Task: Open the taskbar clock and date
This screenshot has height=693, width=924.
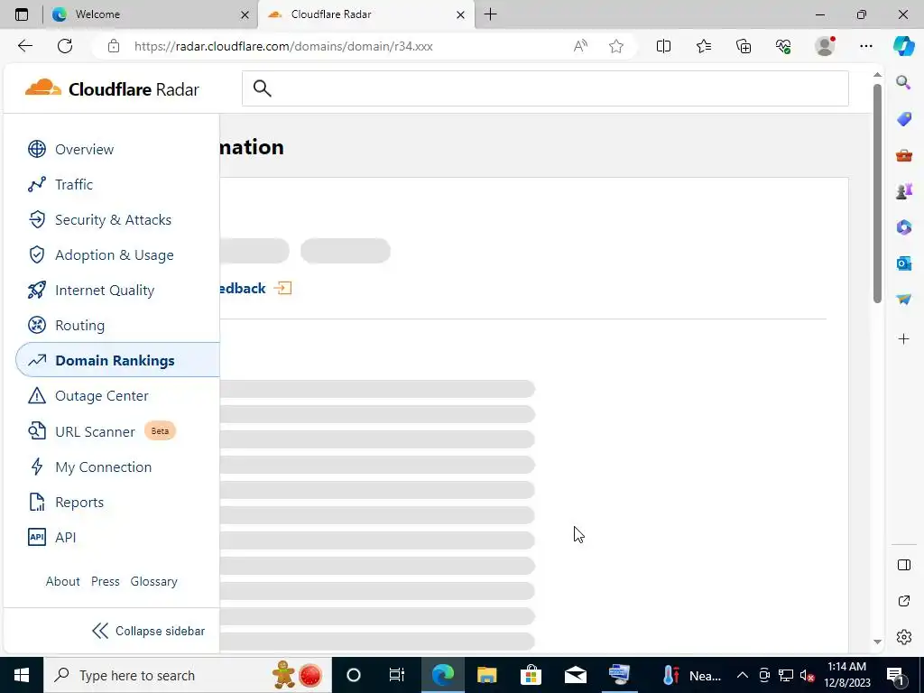Action: pos(846,675)
